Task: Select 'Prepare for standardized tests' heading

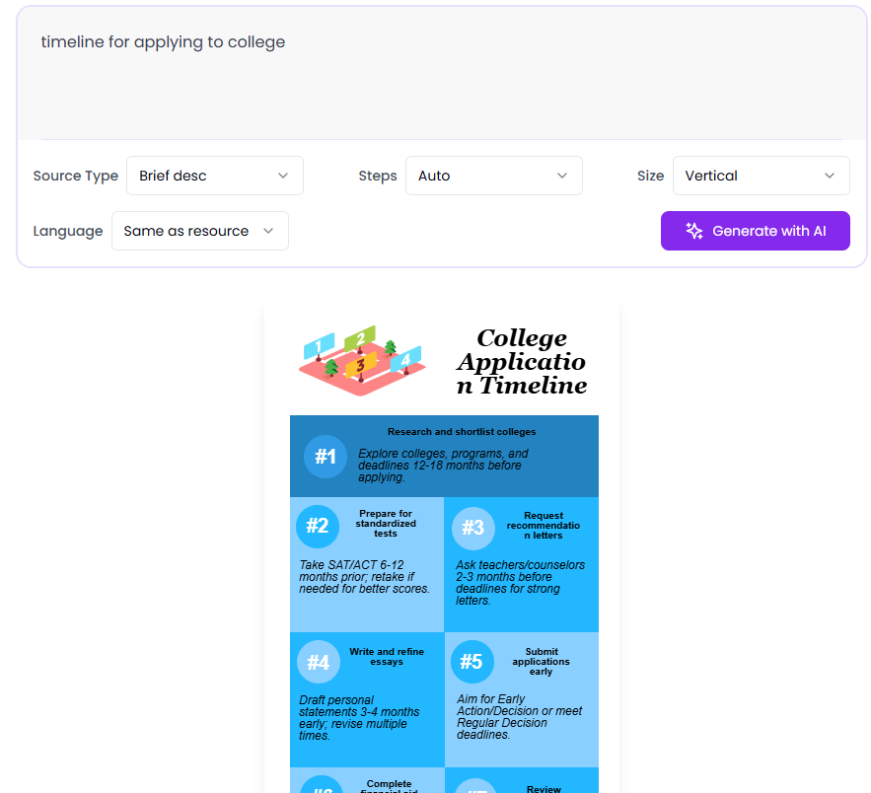Action: [x=386, y=524]
